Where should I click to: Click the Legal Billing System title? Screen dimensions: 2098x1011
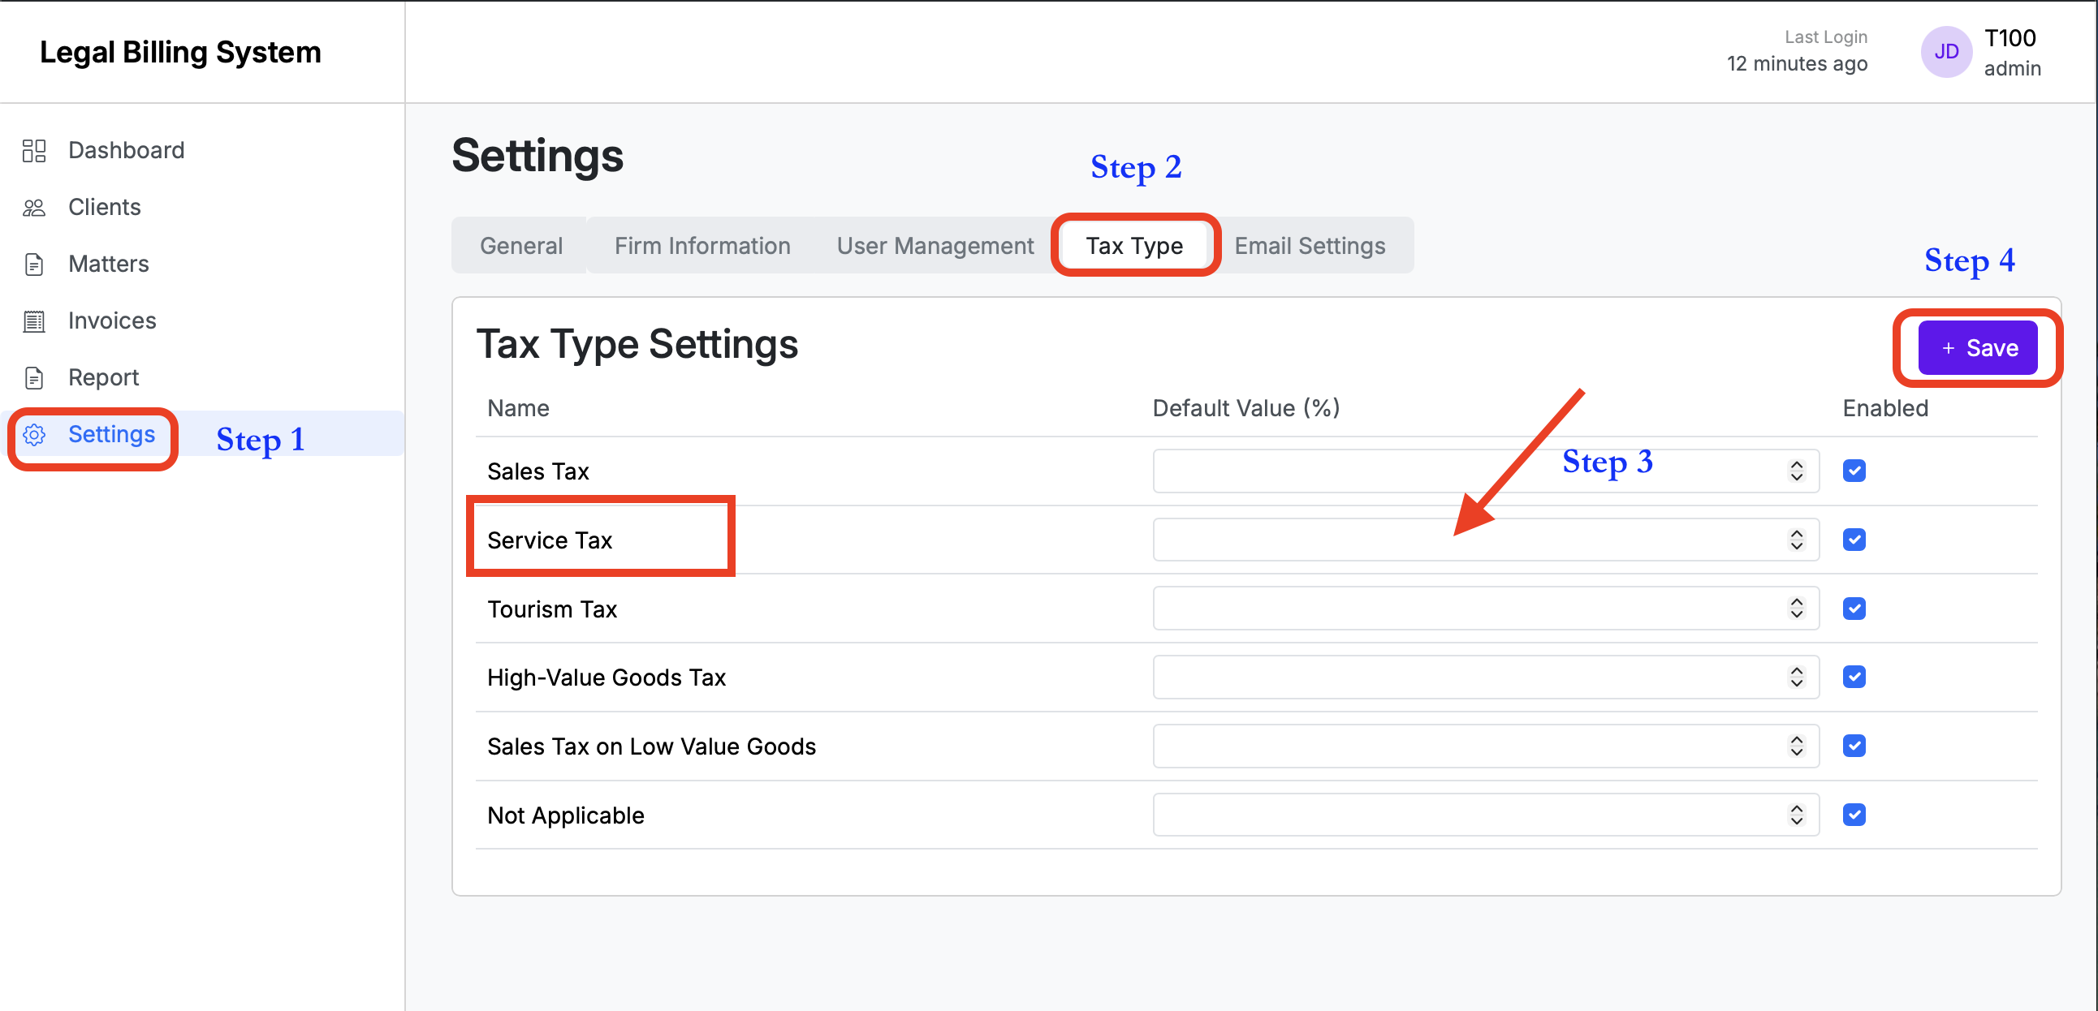point(180,53)
